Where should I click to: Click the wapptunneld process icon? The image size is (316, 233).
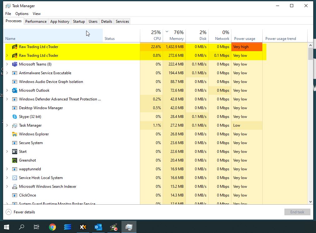point(14,169)
